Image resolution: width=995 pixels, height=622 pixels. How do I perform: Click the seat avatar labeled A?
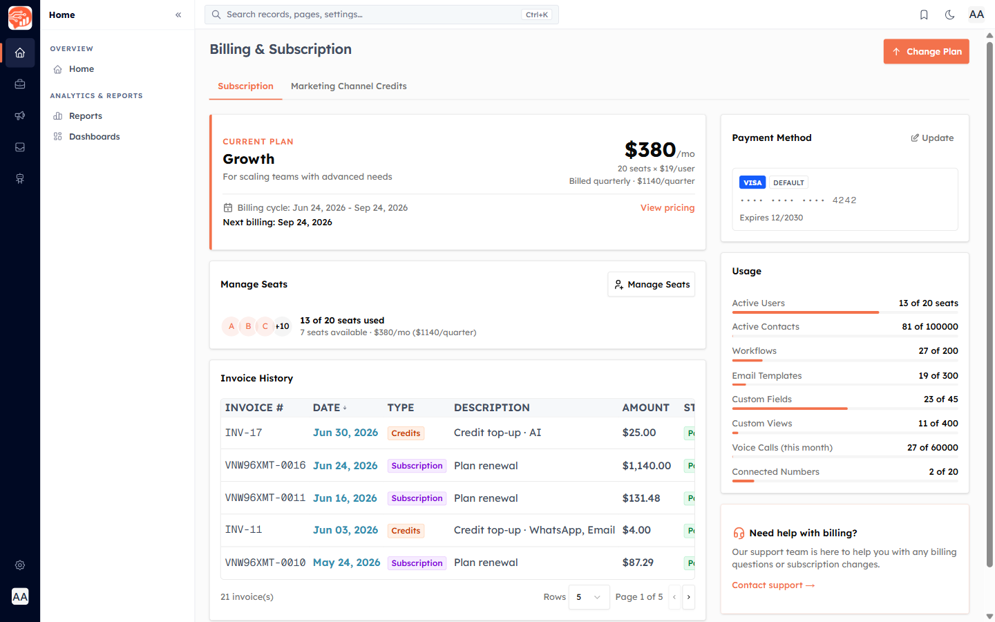tap(231, 326)
